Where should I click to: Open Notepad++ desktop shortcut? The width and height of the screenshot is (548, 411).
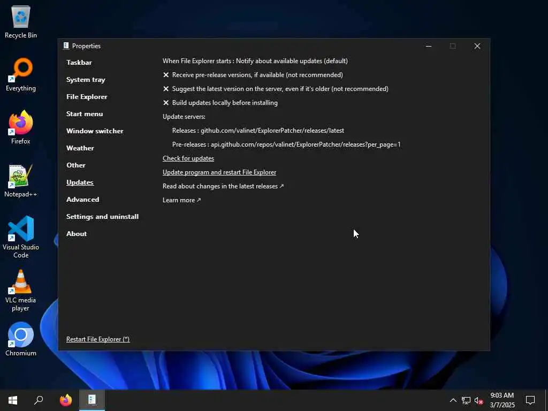click(21, 181)
